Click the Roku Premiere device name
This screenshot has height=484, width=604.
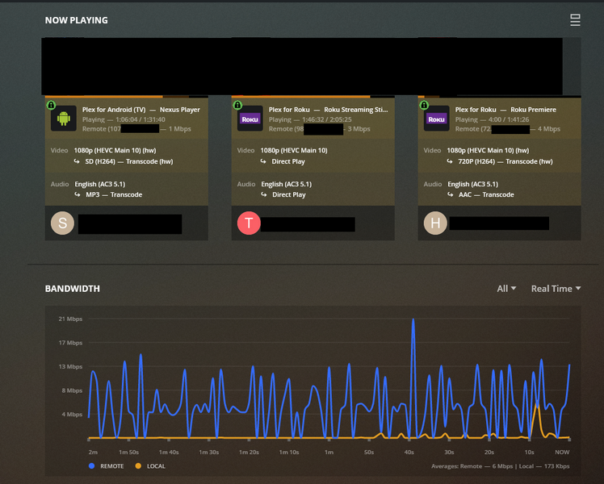(x=534, y=110)
